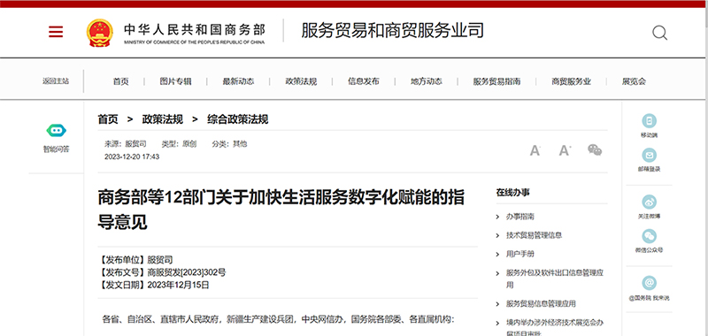Open the 微信公众号 icon
The height and width of the screenshot is (336, 708).
[x=650, y=236]
